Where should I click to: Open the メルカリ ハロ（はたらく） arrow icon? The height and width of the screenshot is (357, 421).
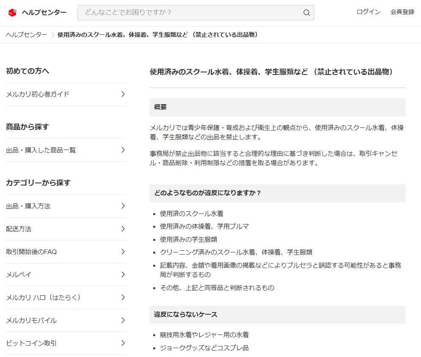(x=123, y=297)
